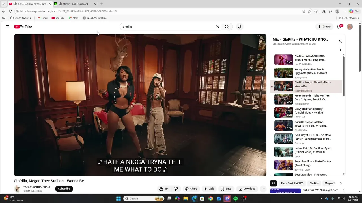
Task: Show hidden system tray icons chevron
Action: 321,198
